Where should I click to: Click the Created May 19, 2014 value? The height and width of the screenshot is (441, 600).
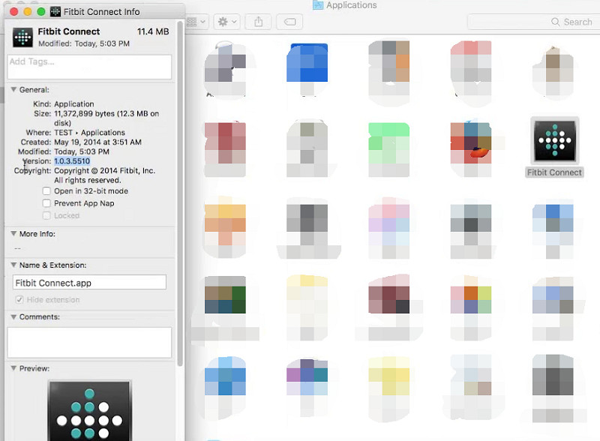pyautogui.click(x=97, y=142)
